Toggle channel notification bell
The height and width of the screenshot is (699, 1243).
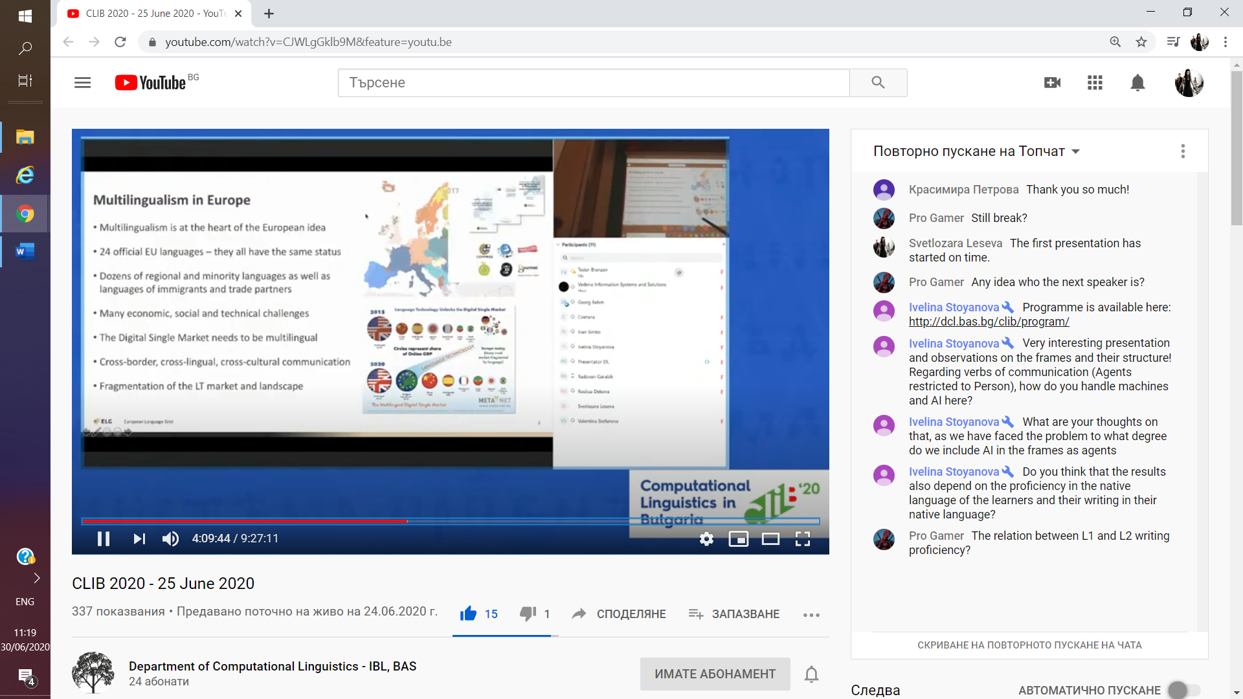pyautogui.click(x=811, y=674)
